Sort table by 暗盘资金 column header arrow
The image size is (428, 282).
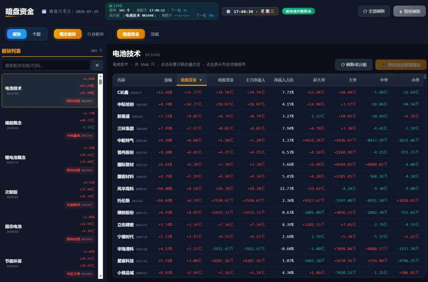click(x=201, y=80)
